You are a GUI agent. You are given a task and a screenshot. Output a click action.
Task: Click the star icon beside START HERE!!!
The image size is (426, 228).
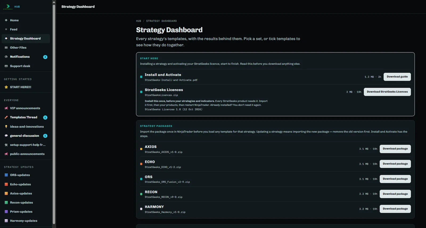coord(6,87)
